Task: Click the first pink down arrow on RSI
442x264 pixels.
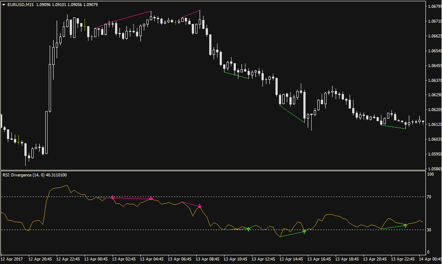Action: pyautogui.click(x=112, y=197)
